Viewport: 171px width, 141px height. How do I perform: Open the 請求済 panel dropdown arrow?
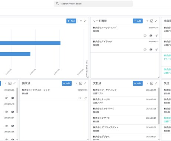pos(77,83)
